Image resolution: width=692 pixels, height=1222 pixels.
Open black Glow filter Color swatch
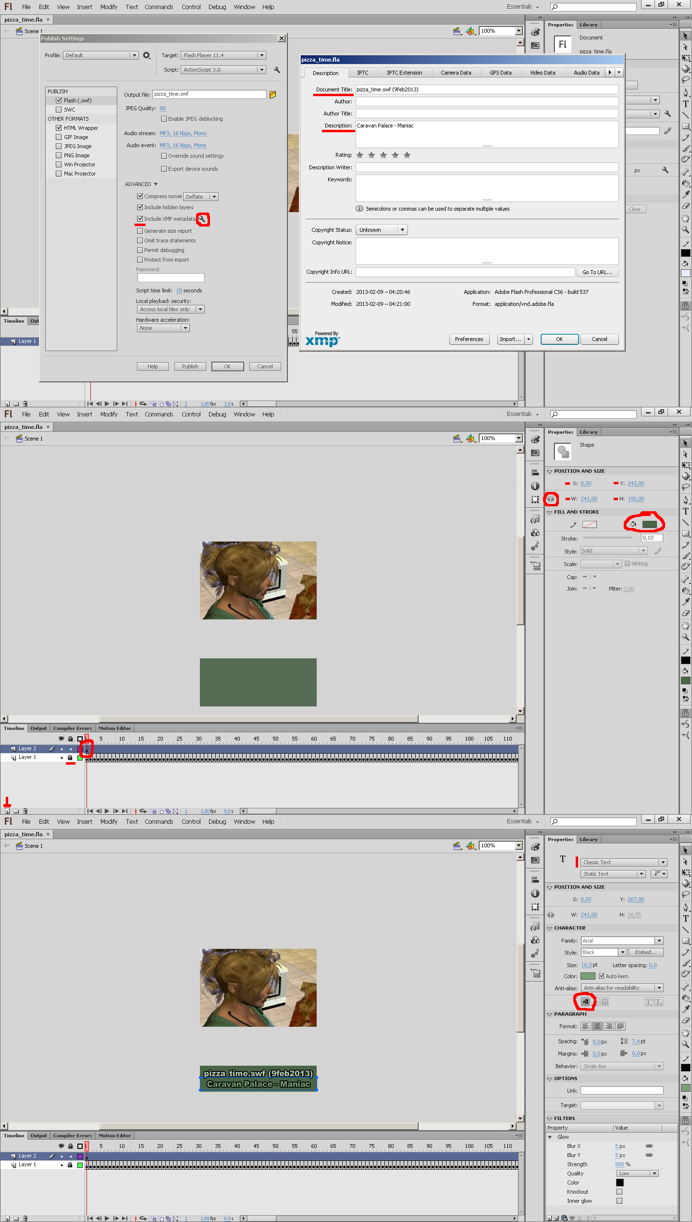620,1183
